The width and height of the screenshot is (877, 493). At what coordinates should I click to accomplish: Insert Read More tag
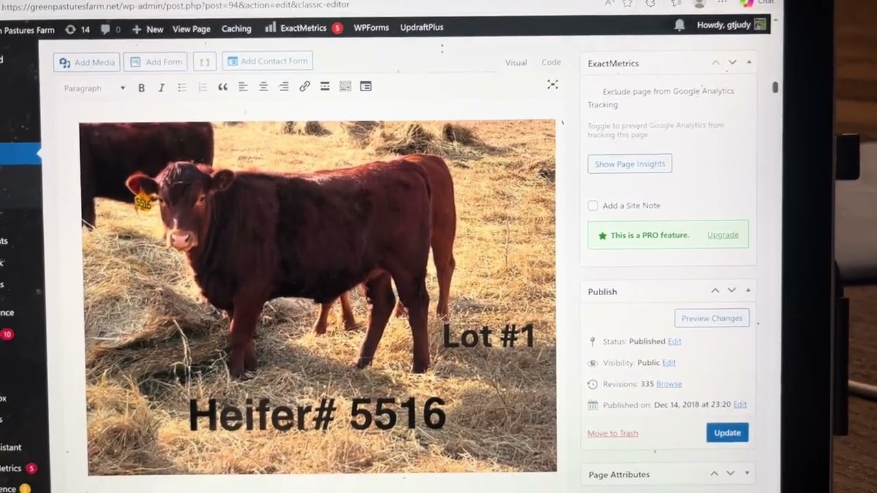[325, 86]
